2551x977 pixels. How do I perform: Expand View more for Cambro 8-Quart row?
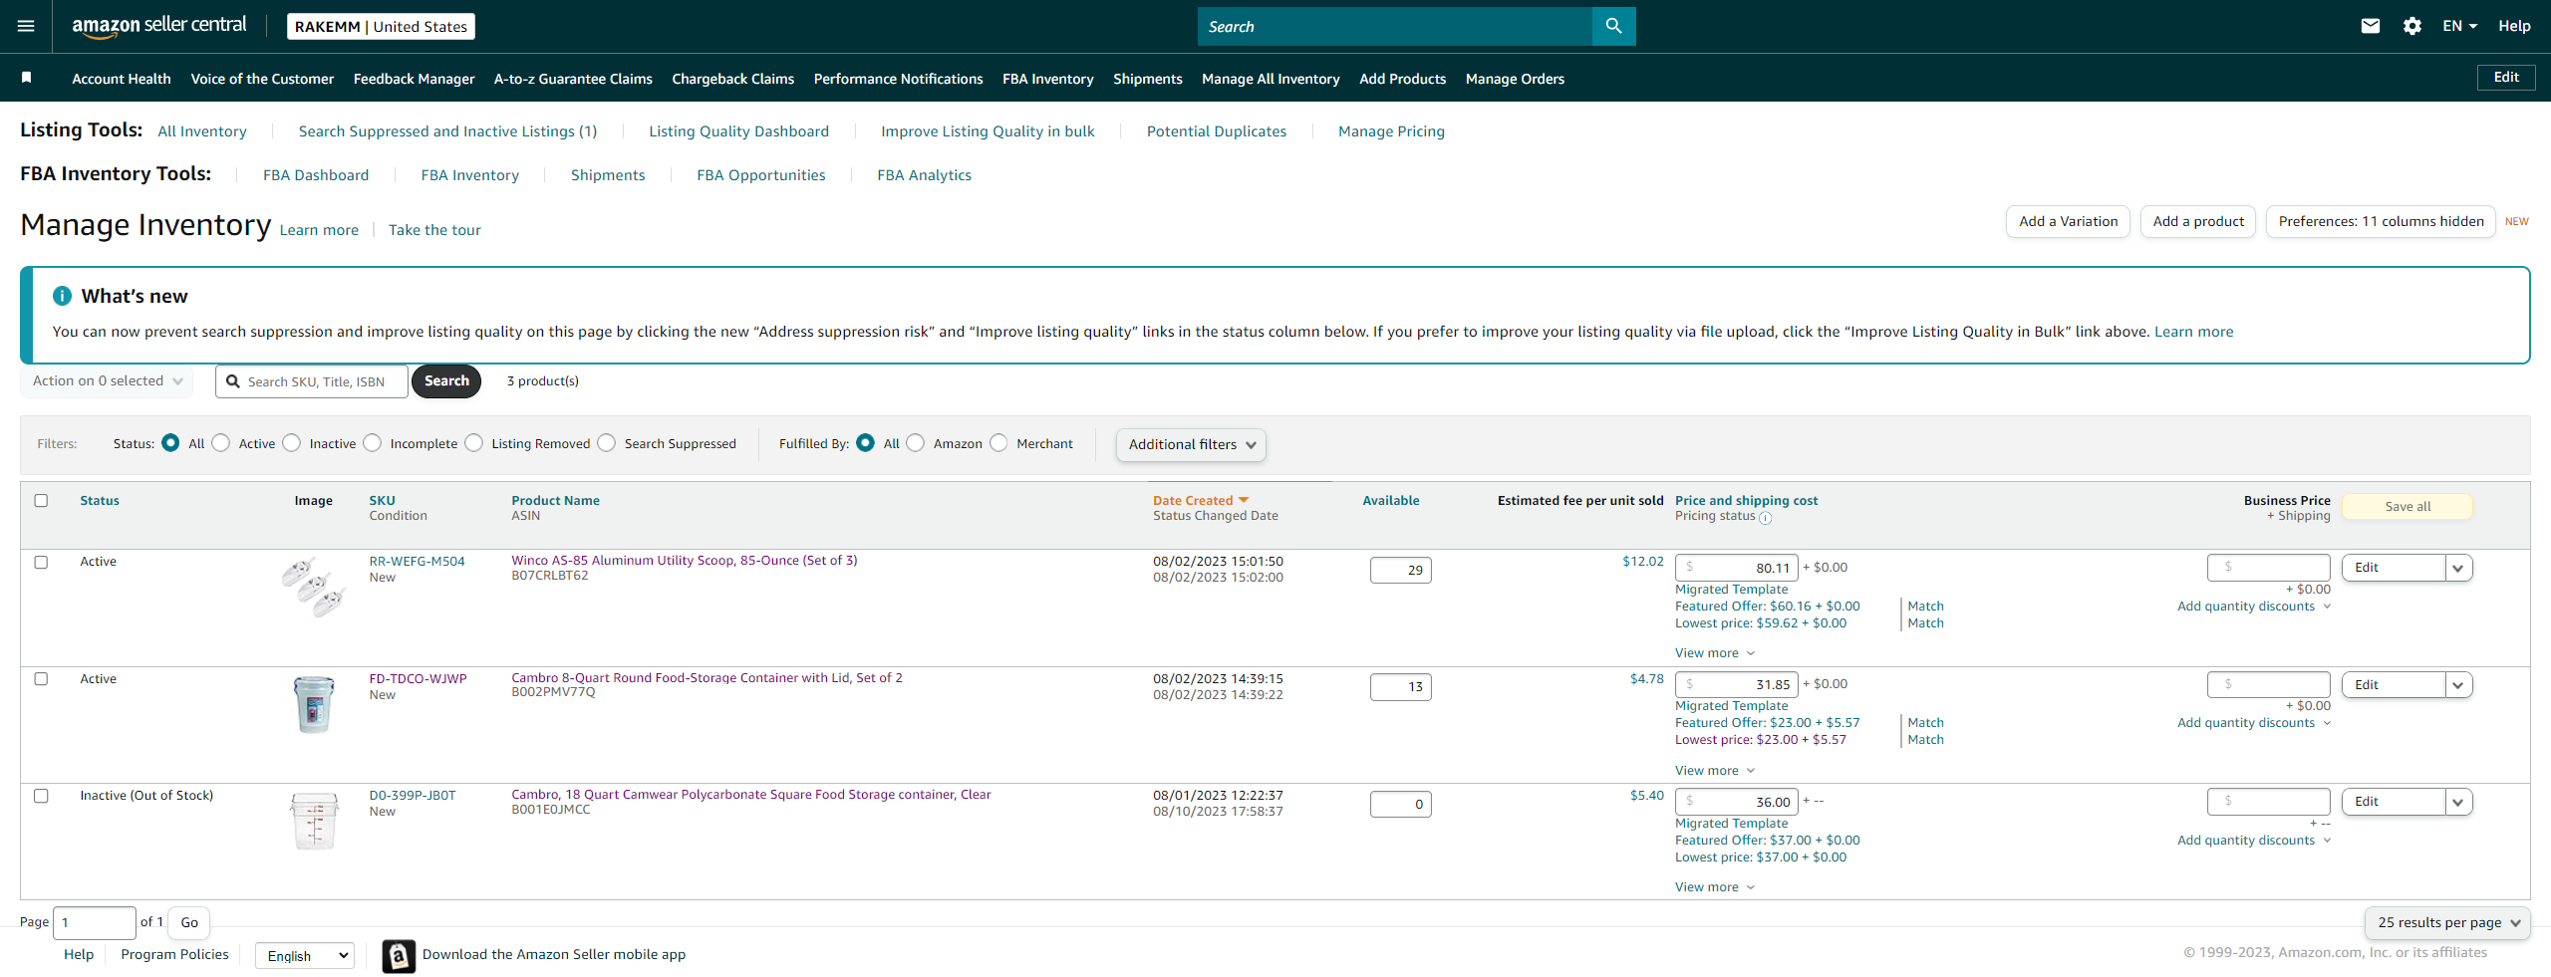(1714, 770)
